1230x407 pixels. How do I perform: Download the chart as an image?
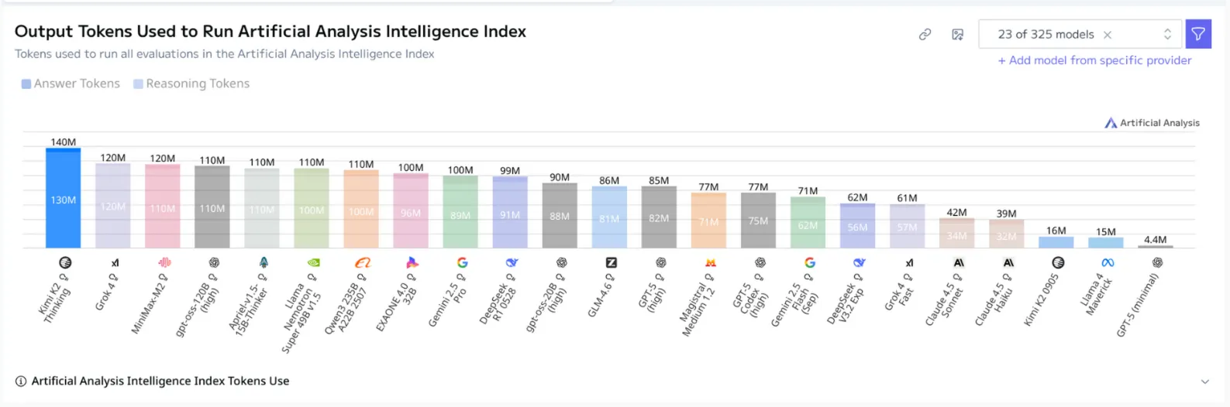point(958,35)
